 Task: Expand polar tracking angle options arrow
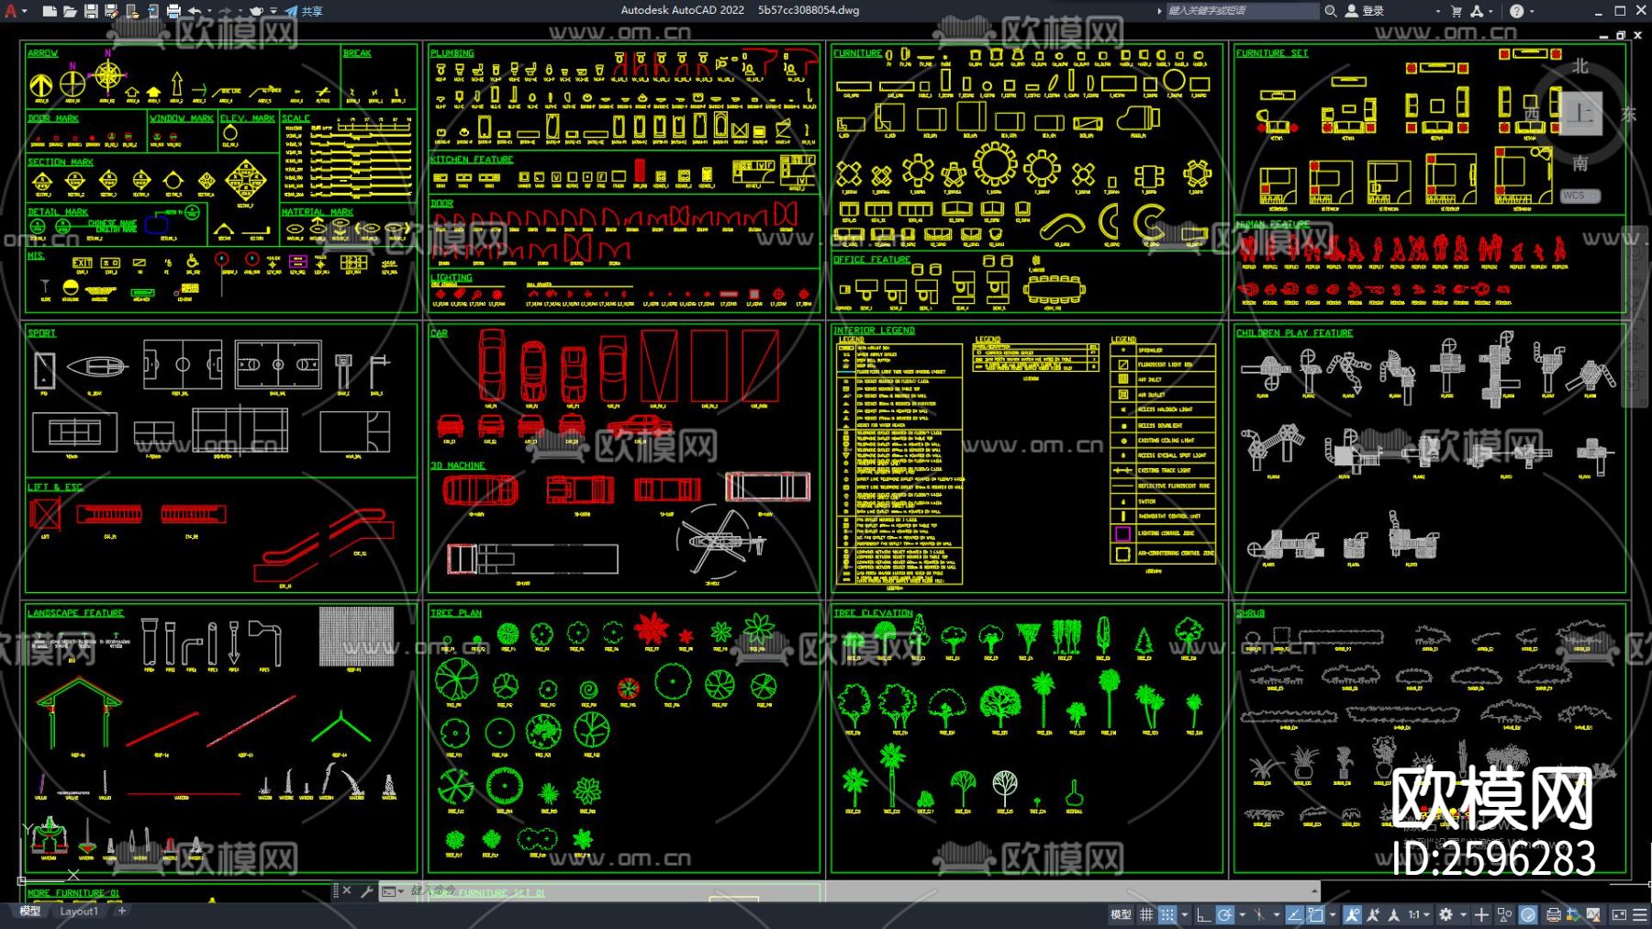tap(1242, 915)
